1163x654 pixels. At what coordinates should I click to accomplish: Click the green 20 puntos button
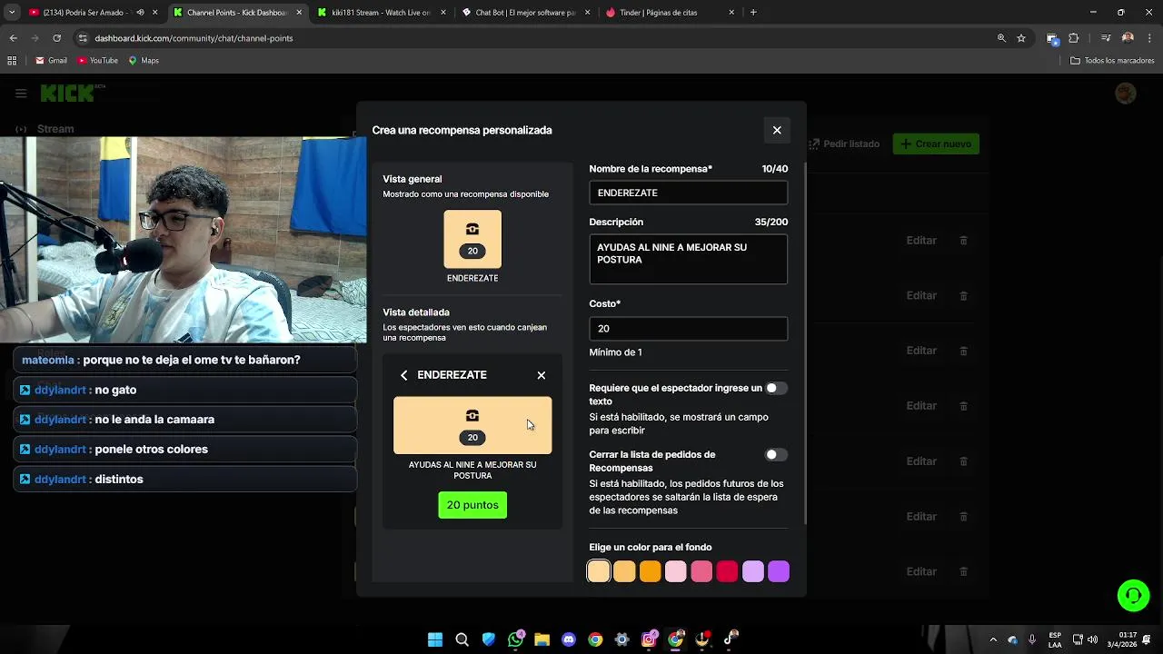pos(472,505)
